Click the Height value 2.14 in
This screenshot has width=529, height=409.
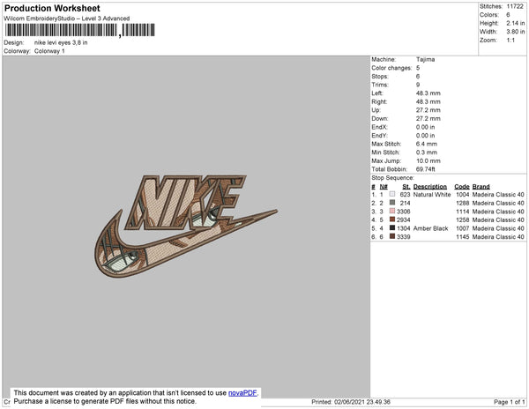click(x=516, y=23)
